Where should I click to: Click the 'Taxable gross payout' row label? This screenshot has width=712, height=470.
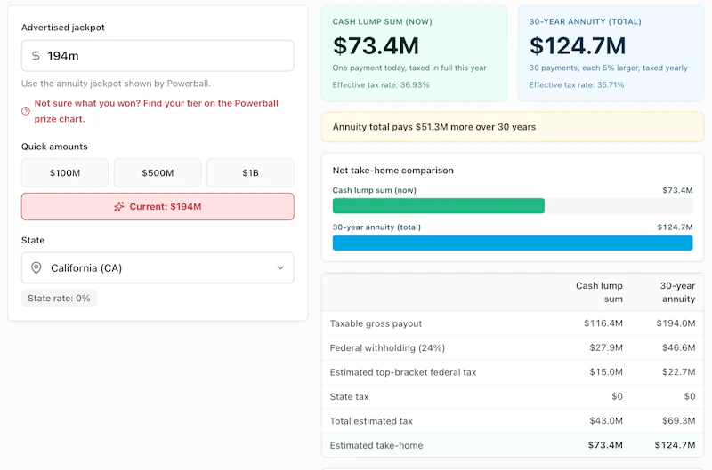(x=376, y=323)
